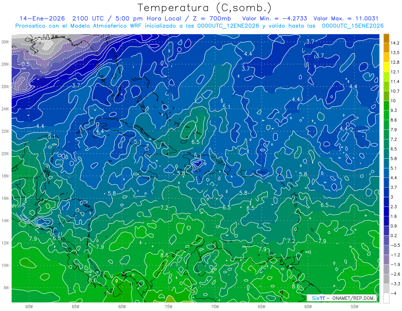
Task: Click the 90W longitude axis label
Action: click(x=29, y=307)
